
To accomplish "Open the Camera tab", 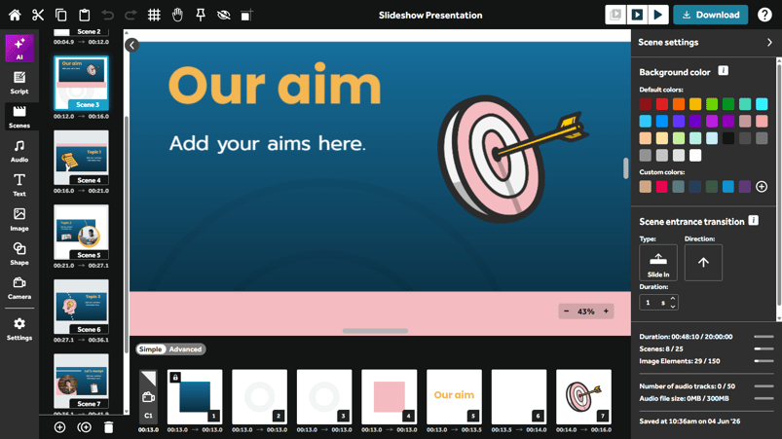I will 19,288.
